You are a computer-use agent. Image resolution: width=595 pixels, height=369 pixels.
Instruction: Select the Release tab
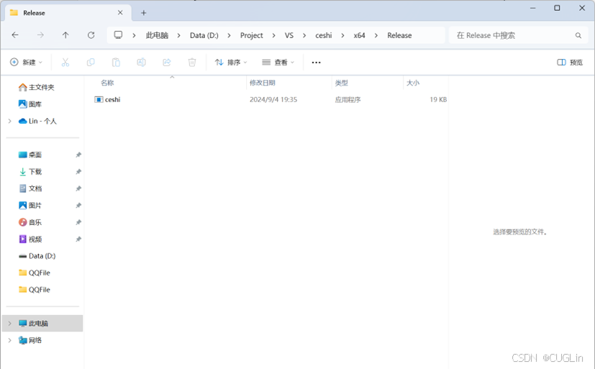pyautogui.click(x=68, y=13)
